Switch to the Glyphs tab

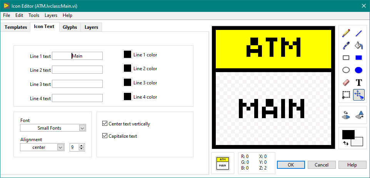(x=70, y=27)
